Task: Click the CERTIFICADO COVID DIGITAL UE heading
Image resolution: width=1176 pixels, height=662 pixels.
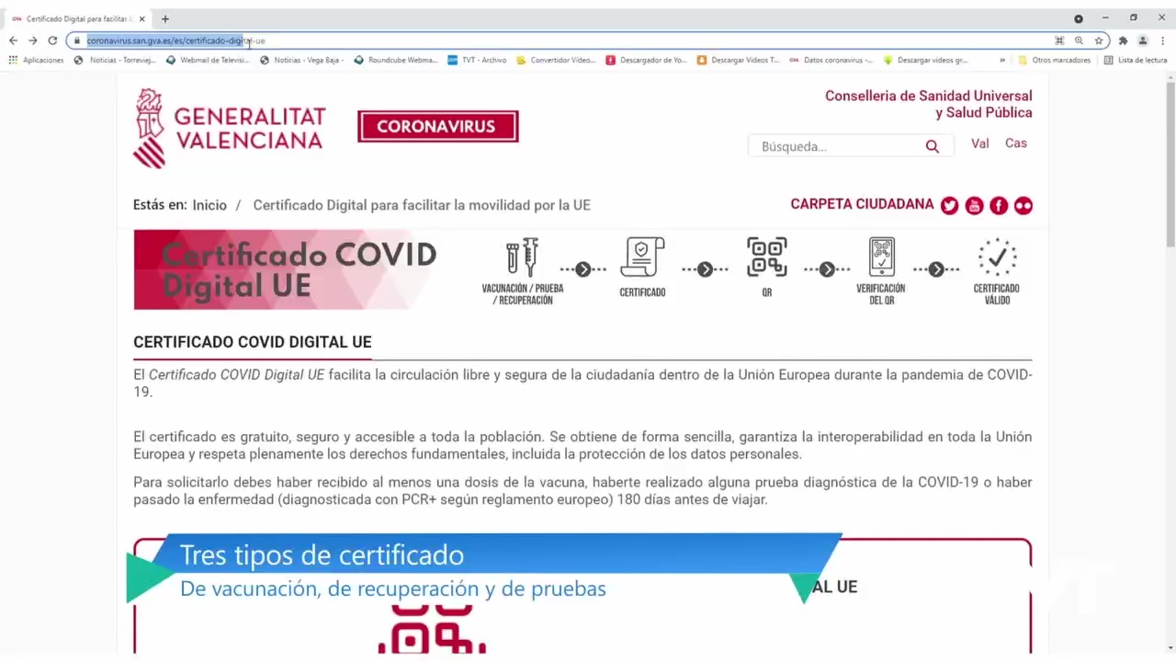Action: 253,342
